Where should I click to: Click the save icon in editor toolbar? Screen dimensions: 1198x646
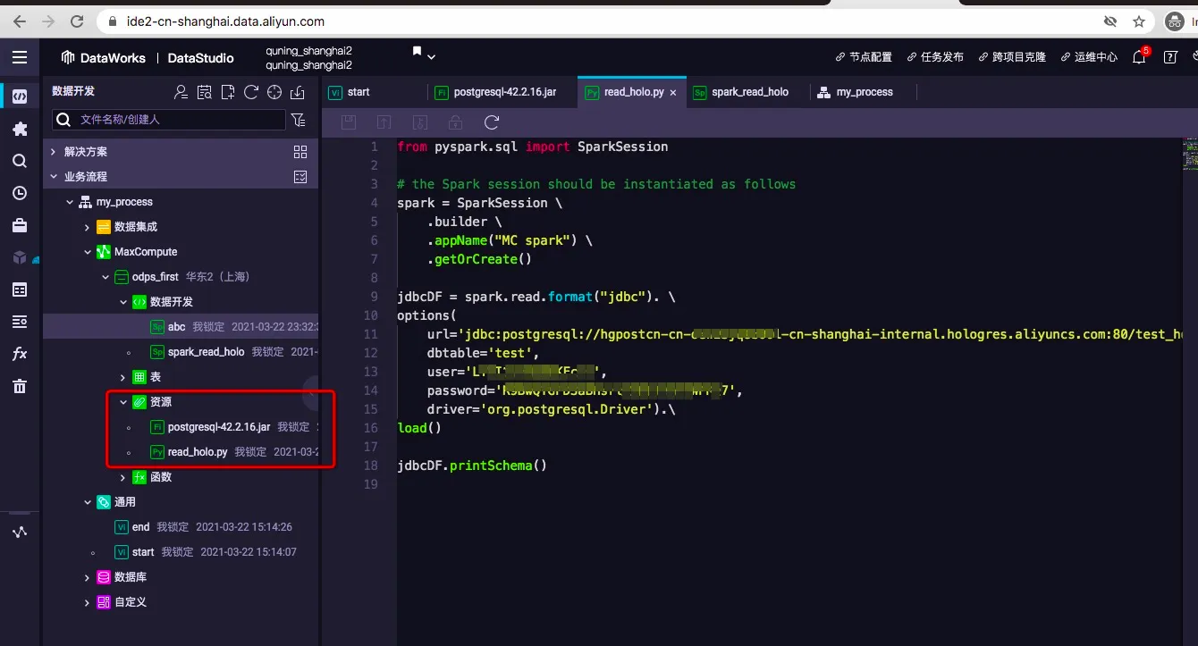pyautogui.click(x=350, y=122)
